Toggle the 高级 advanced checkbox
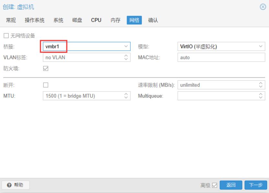The image size is (269, 193). [215, 185]
